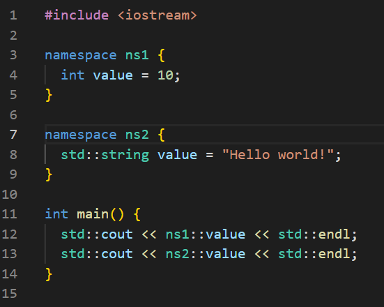Click the ns1 namespace name
The width and height of the screenshot is (384, 307).
(x=137, y=55)
